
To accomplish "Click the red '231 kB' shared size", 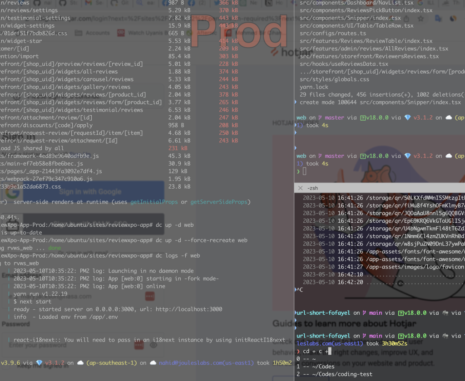I will click(178, 148).
